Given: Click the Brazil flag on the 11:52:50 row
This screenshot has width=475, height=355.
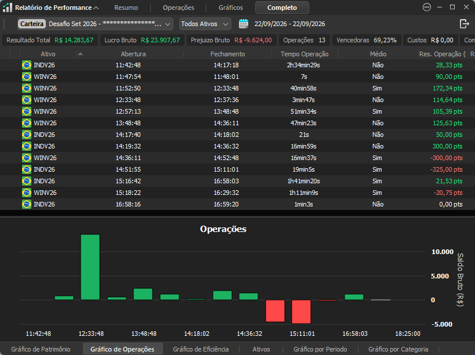Looking at the screenshot, I should [x=27, y=88].
